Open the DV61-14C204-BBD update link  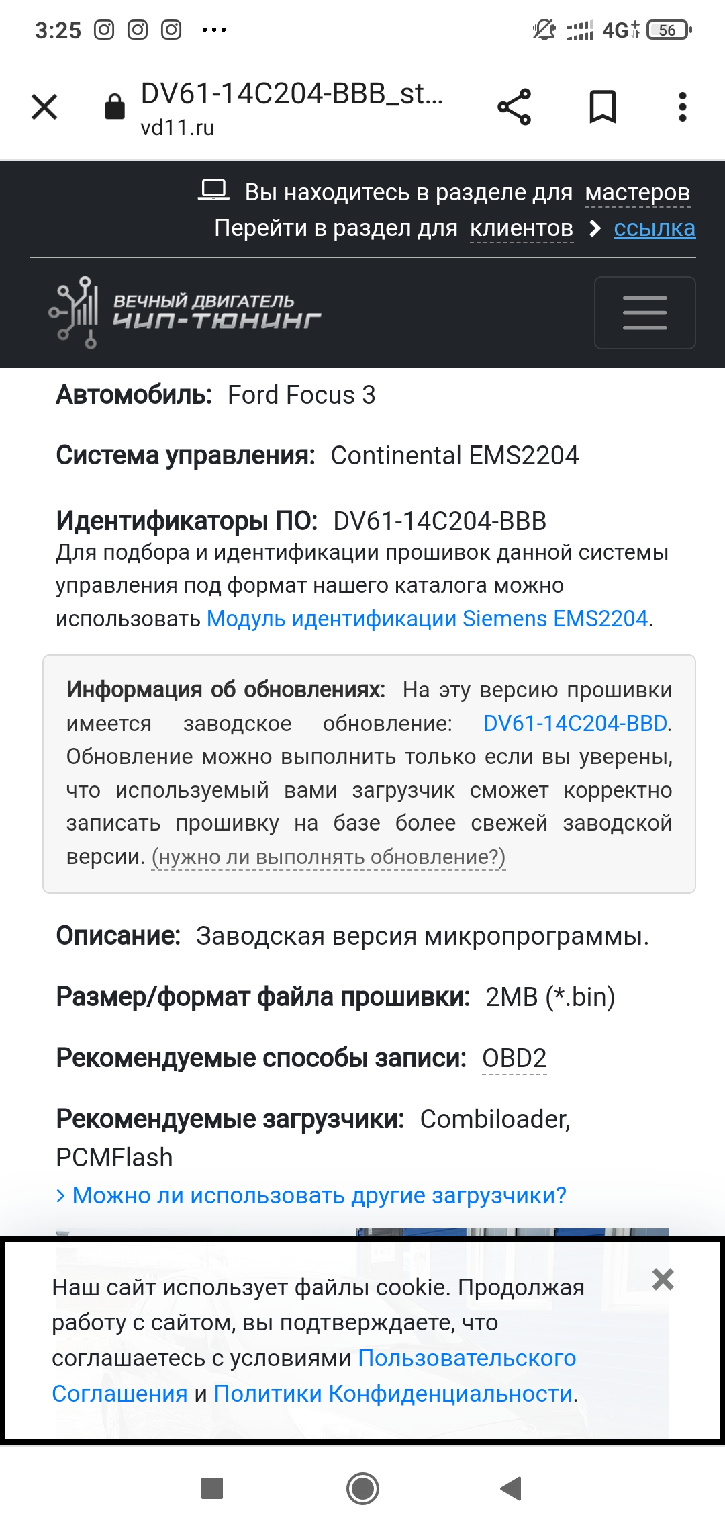(x=575, y=723)
